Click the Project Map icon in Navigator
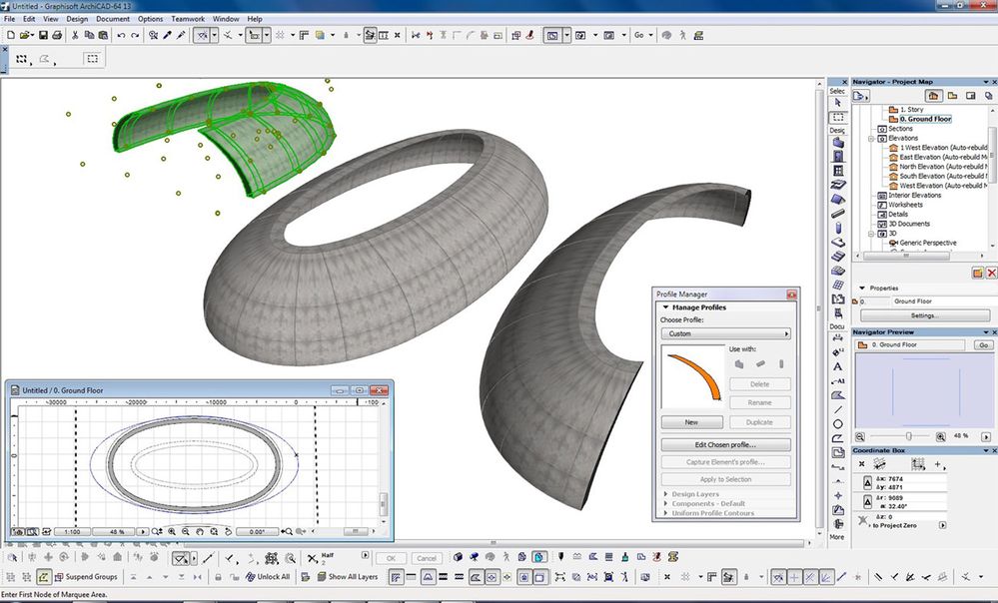Viewport: 998px width, 603px height. (x=932, y=95)
